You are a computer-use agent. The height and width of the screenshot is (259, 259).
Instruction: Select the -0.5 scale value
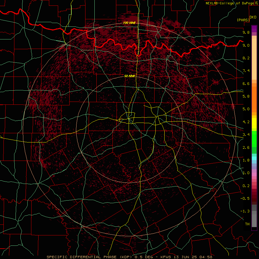245,199
